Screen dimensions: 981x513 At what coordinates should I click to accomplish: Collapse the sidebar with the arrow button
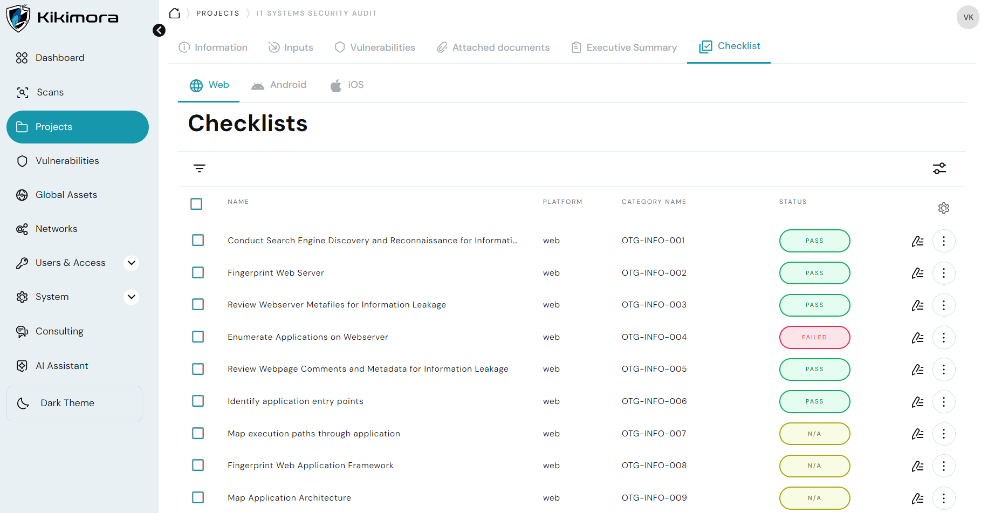159,30
